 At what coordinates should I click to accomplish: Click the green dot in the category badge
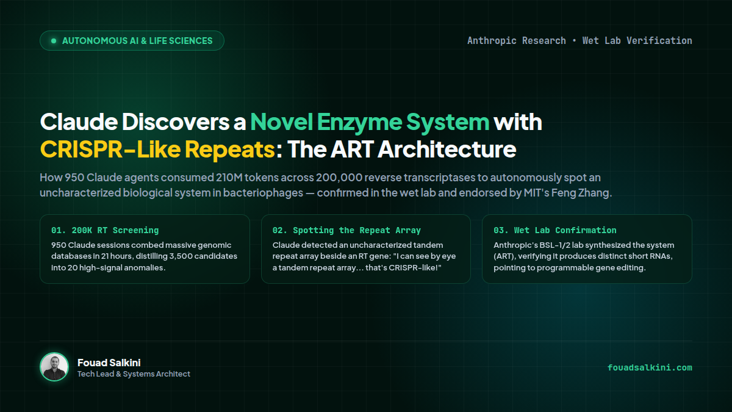point(54,41)
